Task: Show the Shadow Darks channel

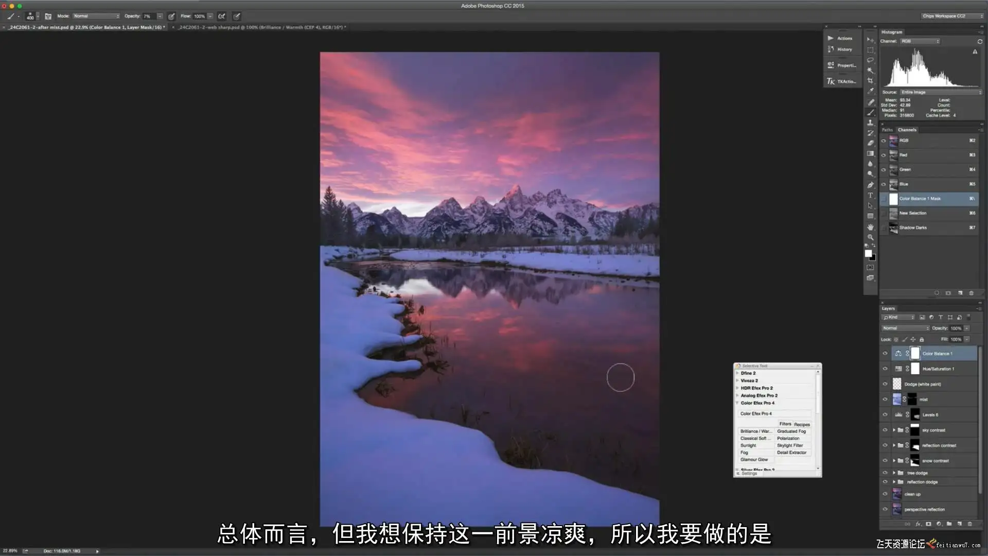Action: pyautogui.click(x=884, y=228)
